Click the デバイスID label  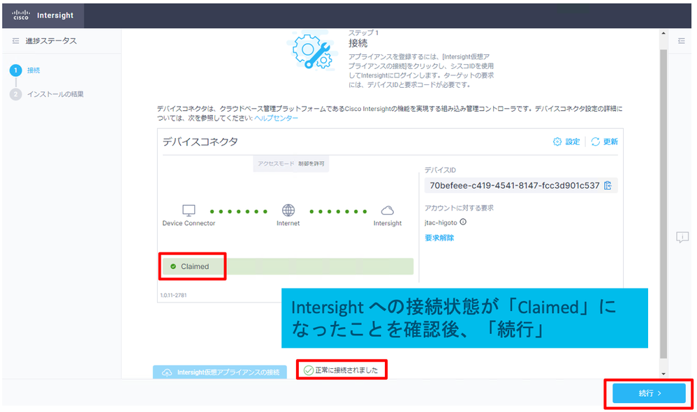pos(440,170)
